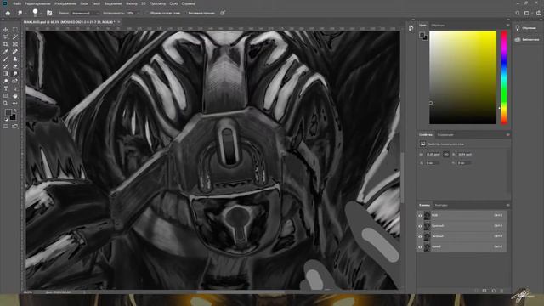Viewport: 544px width, 306px height.
Task: Switch to the Образцы tab
Action: click(x=439, y=25)
